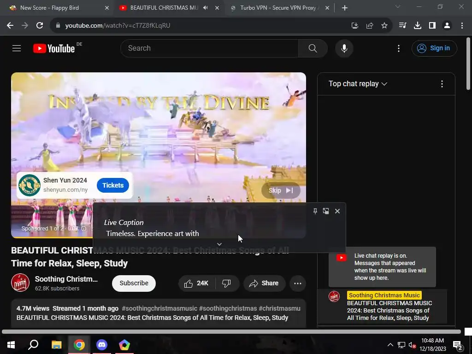Open the shenyun.com/ny ad link
The image size is (472, 354).
click(x=65, y=189)
